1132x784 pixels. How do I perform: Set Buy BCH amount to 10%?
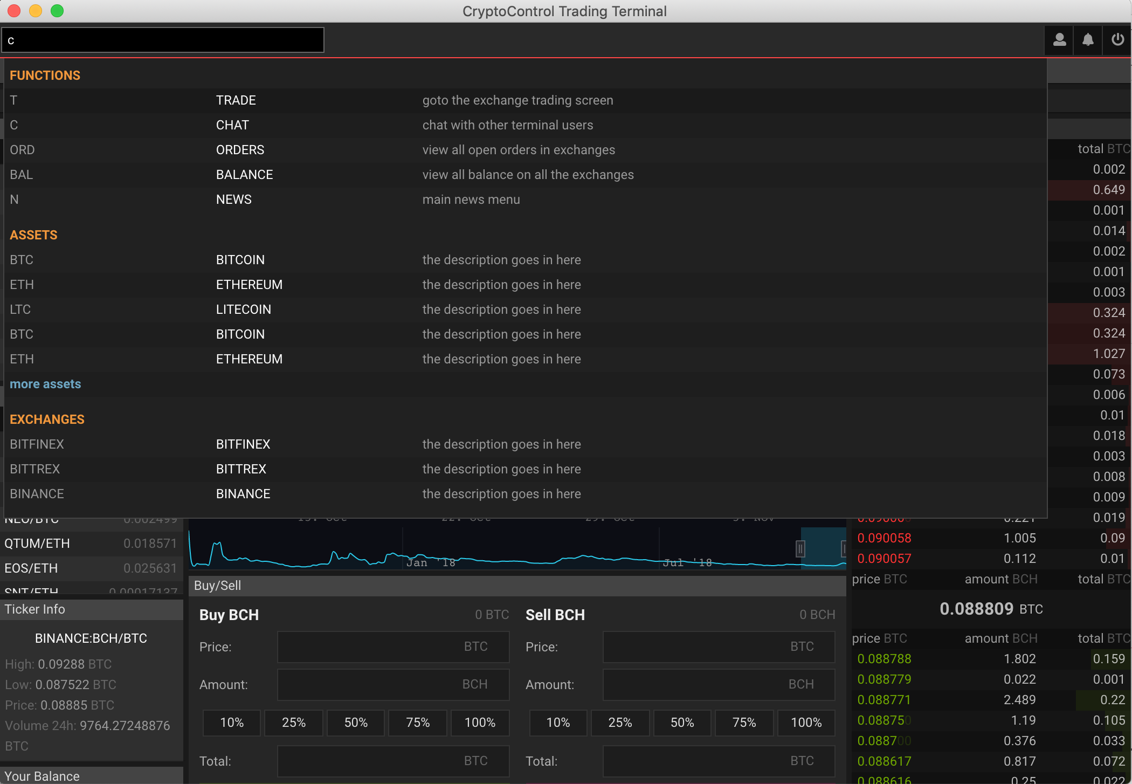point(232,723)
